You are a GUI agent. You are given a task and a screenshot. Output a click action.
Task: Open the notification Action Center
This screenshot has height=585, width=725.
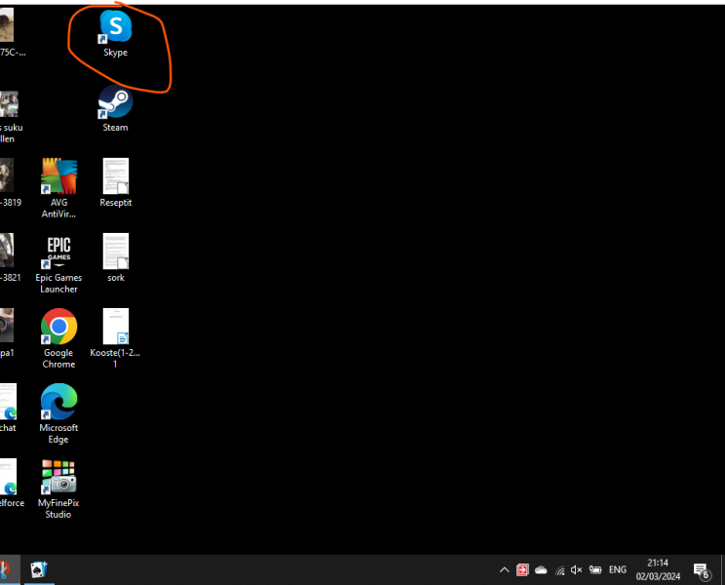click(x=701, y=570)
